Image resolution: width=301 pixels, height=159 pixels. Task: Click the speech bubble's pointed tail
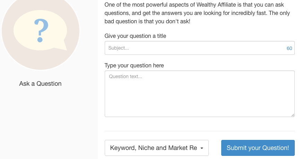click(x=62, y=45)
